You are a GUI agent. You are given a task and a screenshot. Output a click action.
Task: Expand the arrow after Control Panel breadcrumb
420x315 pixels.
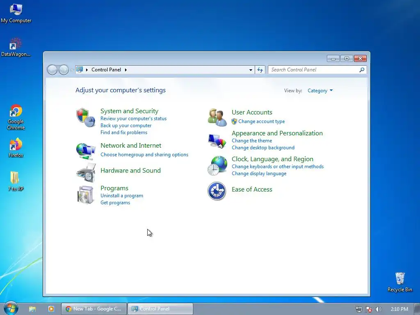click(126, 70)
